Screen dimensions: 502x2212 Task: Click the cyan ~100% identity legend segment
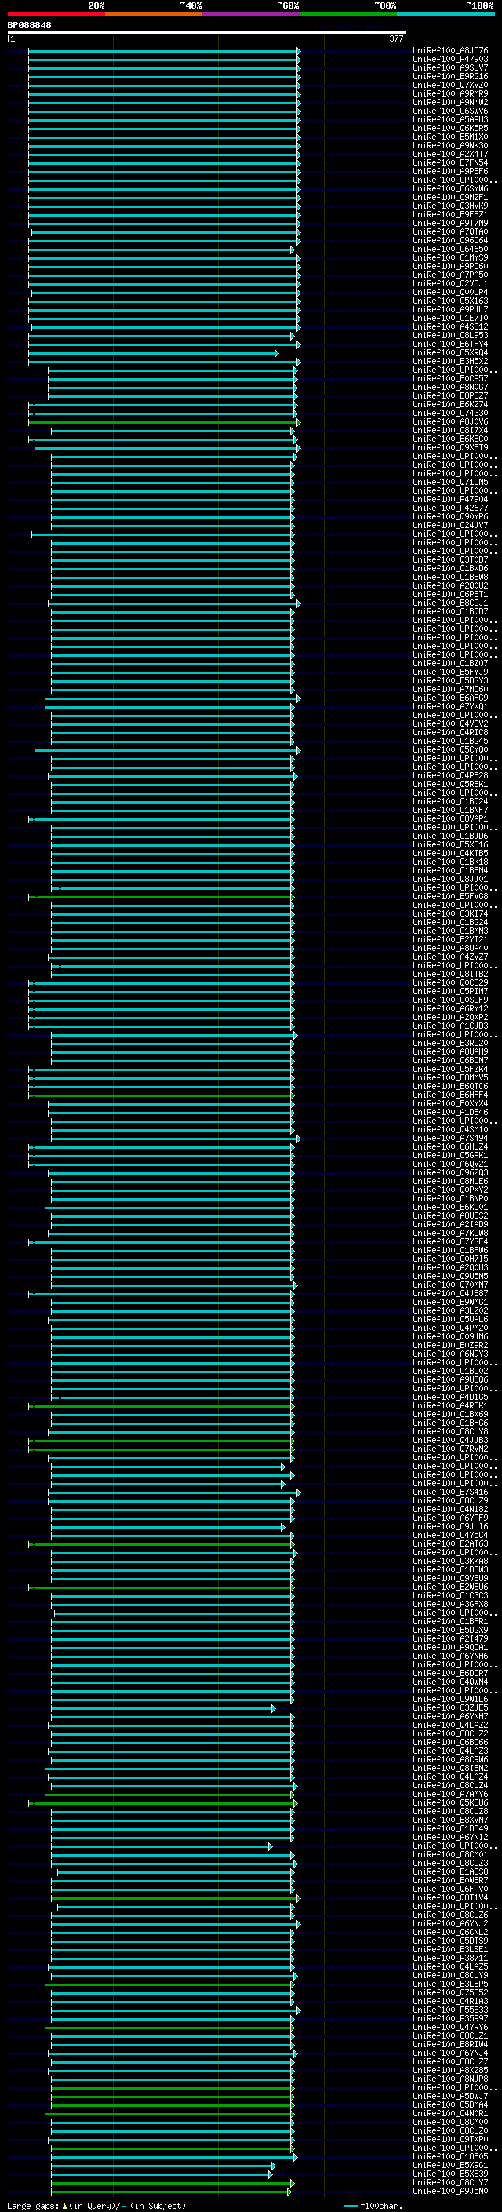click(x=446, y=14)
